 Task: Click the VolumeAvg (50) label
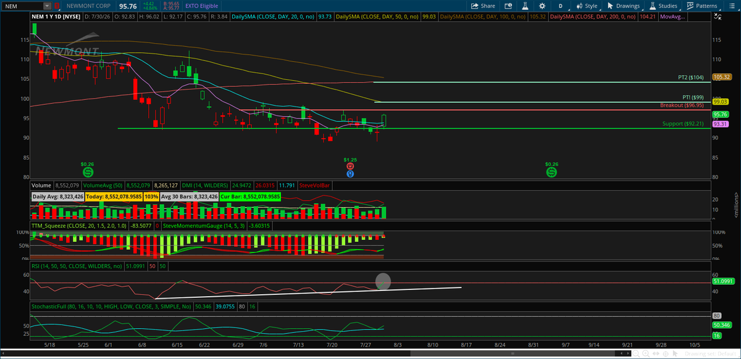pos(103,184)
